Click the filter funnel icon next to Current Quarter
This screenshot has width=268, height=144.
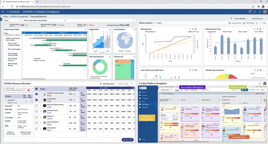point(231,19)
